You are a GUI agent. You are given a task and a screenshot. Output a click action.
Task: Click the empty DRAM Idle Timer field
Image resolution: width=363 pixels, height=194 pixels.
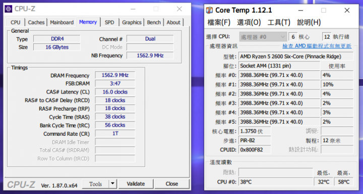click(x=115, y=142)
